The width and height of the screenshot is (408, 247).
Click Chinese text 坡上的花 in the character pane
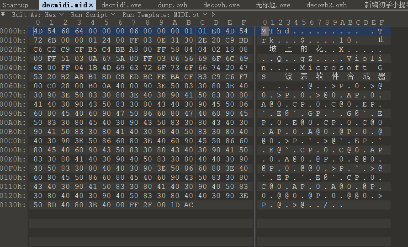[297, 49]
